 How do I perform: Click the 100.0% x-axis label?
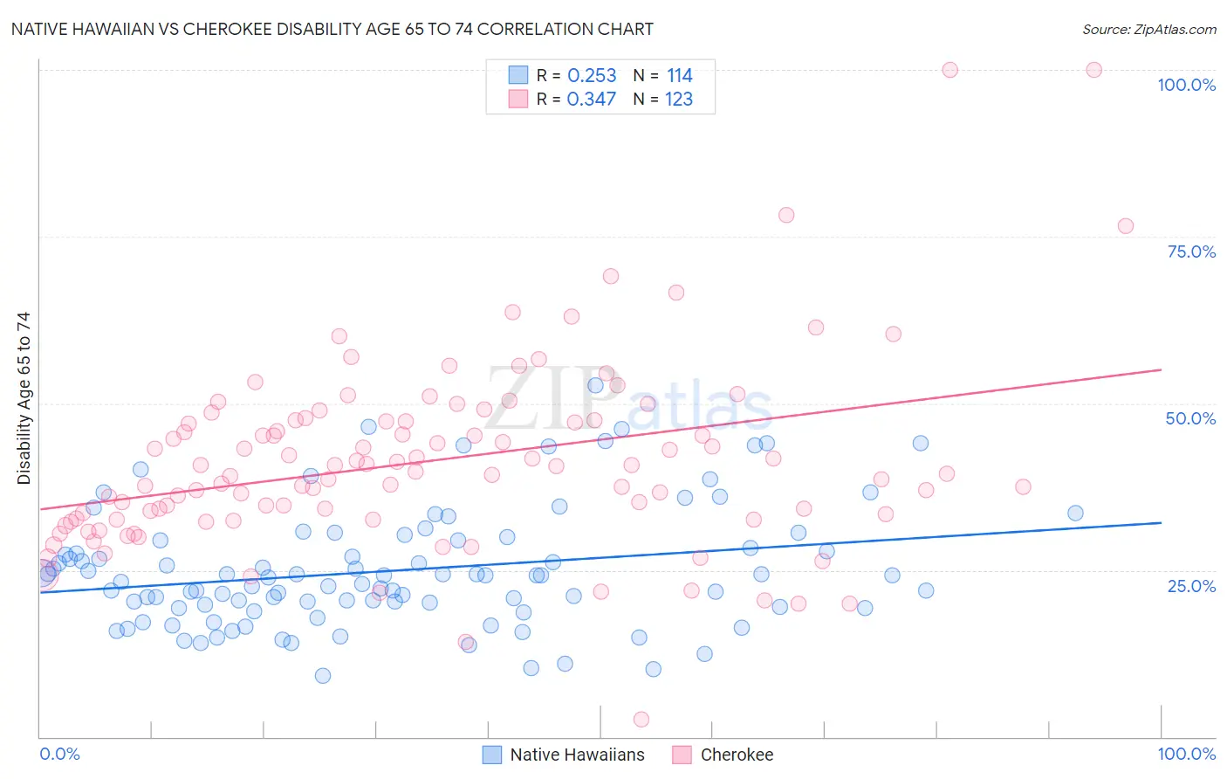tap(1187, 754)
